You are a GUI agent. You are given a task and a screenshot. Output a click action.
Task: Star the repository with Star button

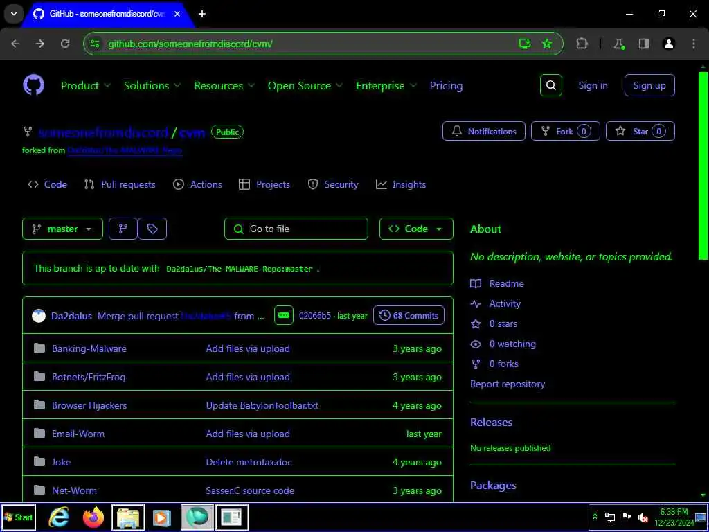coord(640,131)
